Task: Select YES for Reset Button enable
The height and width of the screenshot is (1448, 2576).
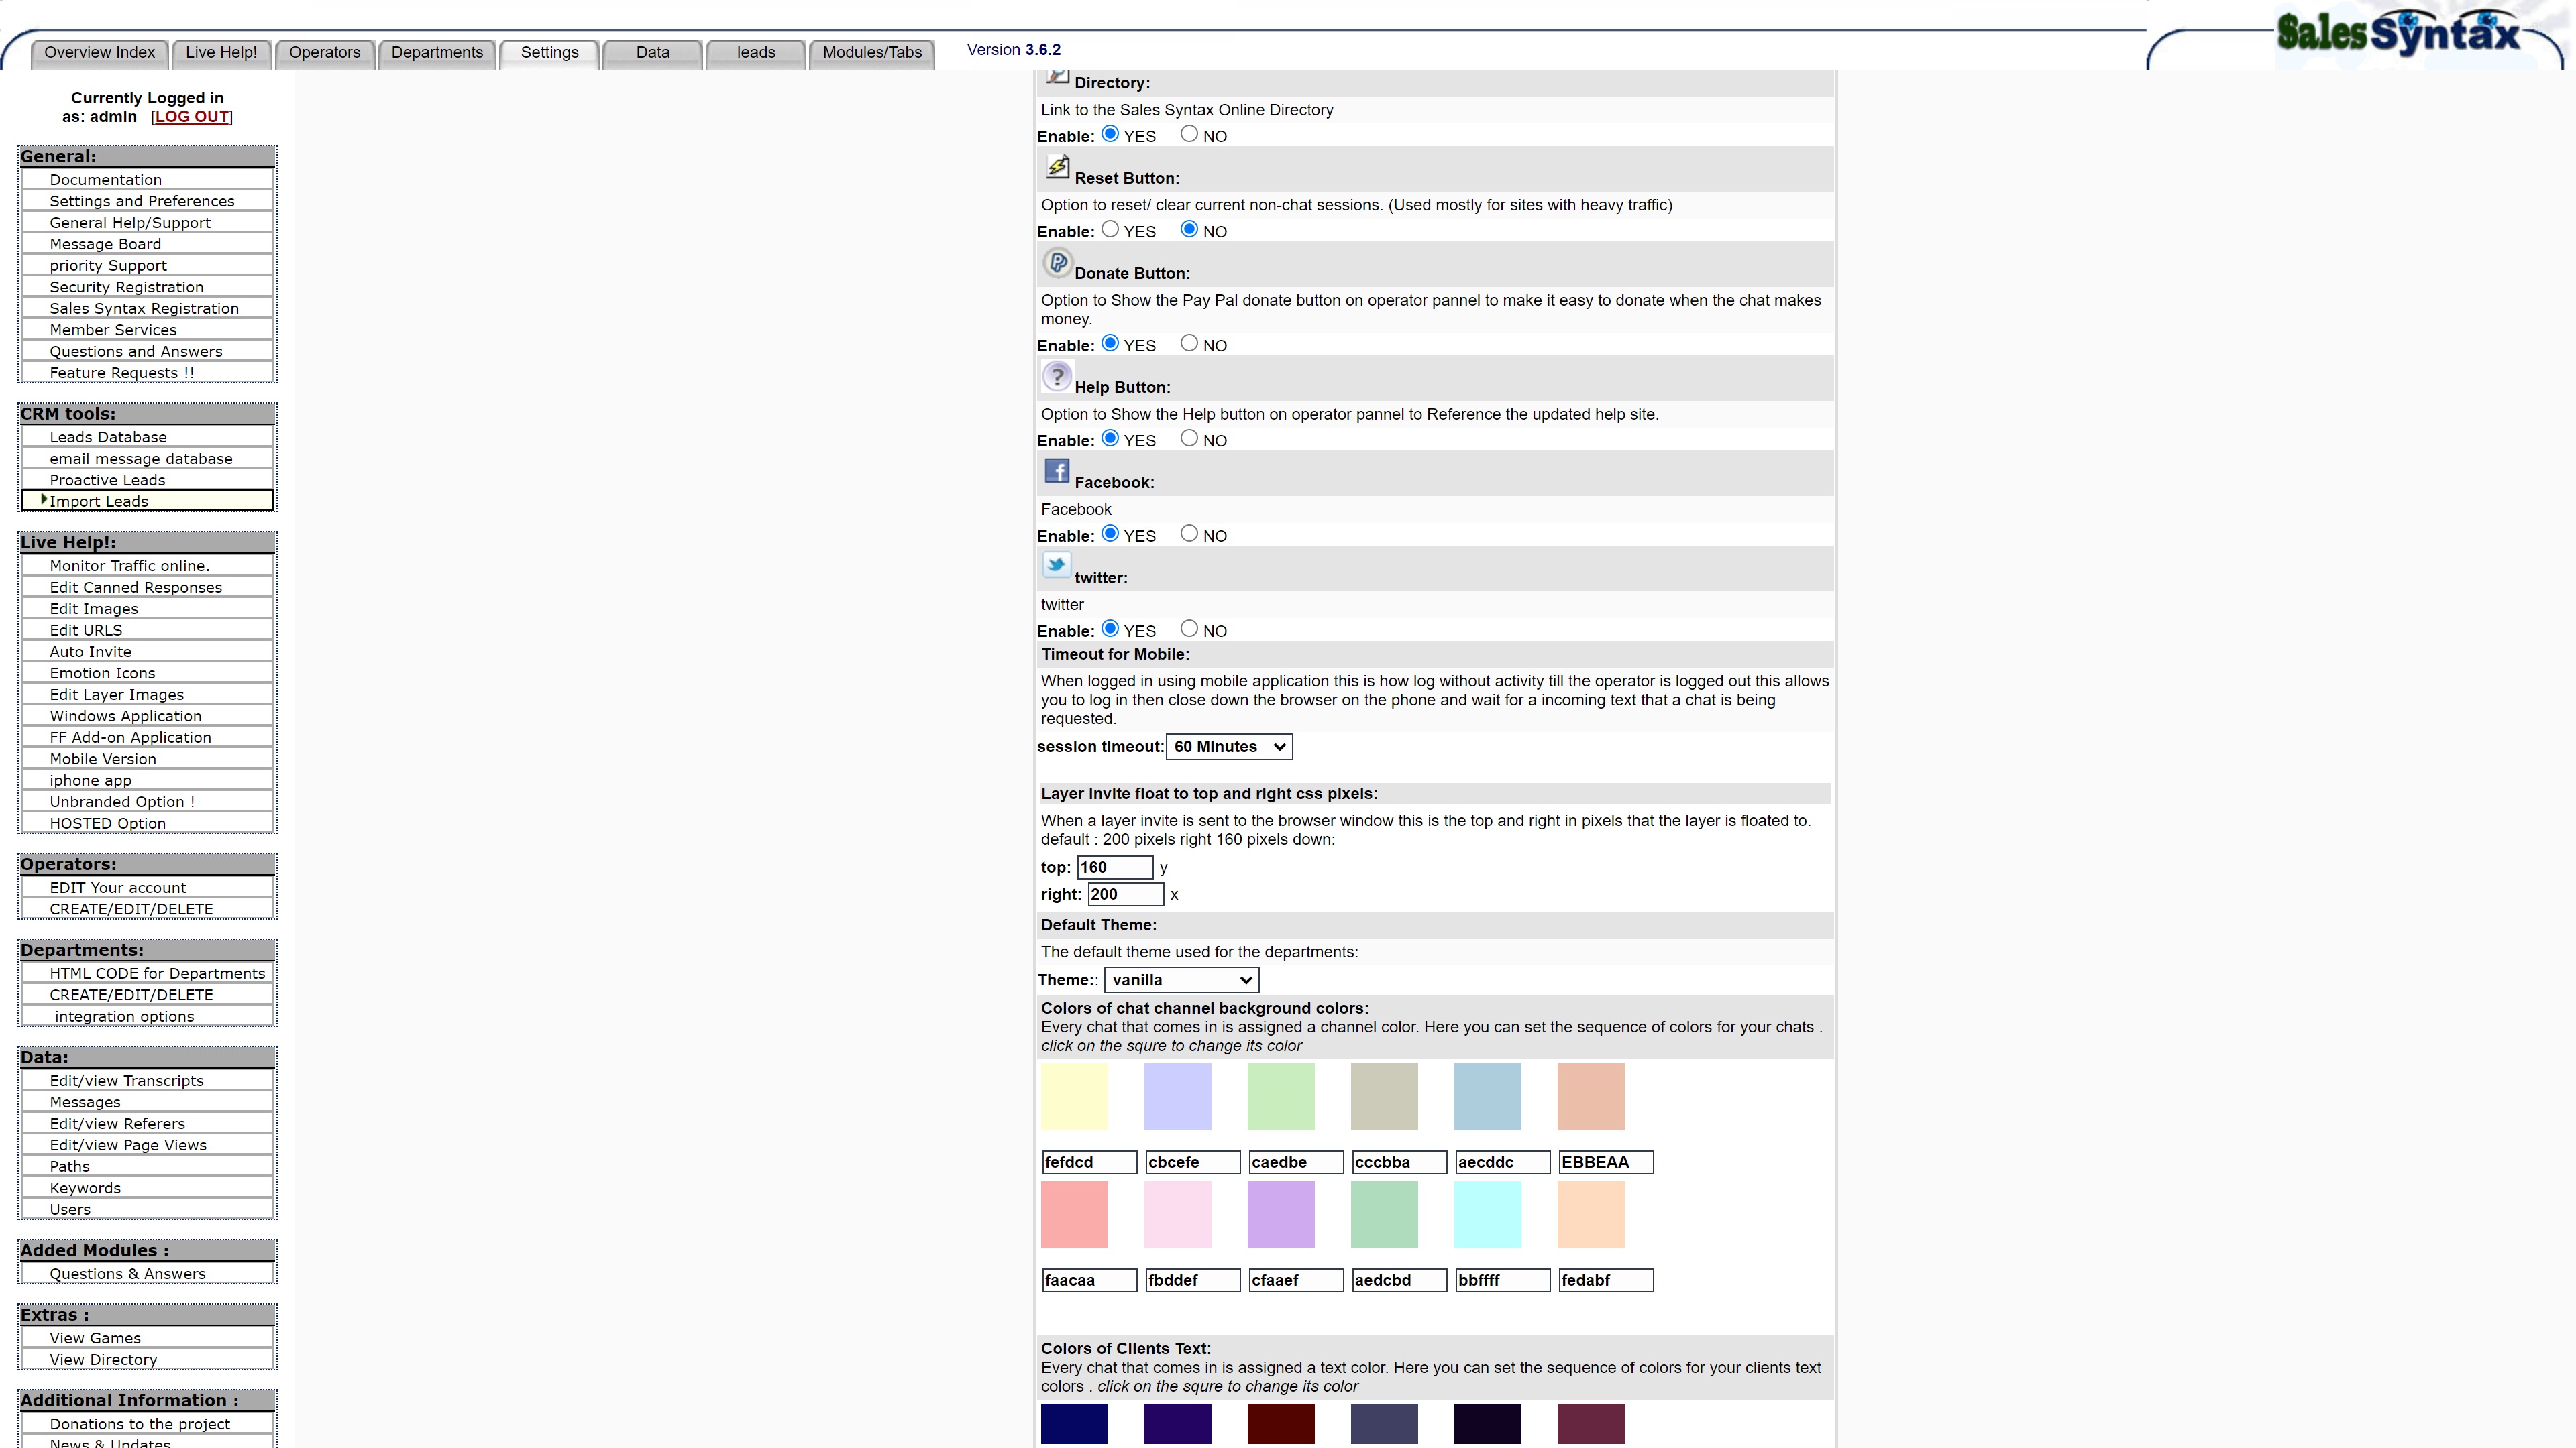Action: coord(1110,229)
